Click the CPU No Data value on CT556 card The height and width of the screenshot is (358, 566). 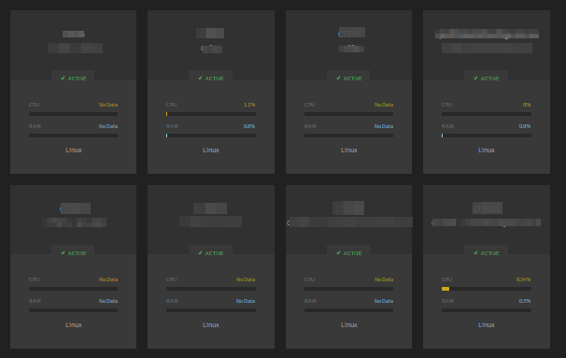[384, 105]
